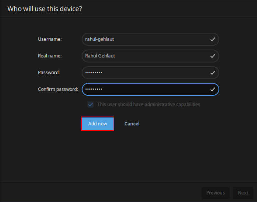The width and height of the screenshot is (257, 202).
Task: Click the 'Username:' label
Action: pyautogui.click(x=50, y=39)
